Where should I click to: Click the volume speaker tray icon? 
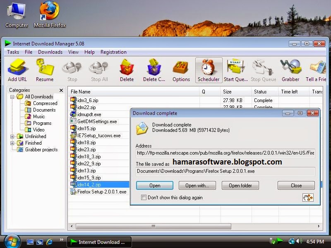299,241
